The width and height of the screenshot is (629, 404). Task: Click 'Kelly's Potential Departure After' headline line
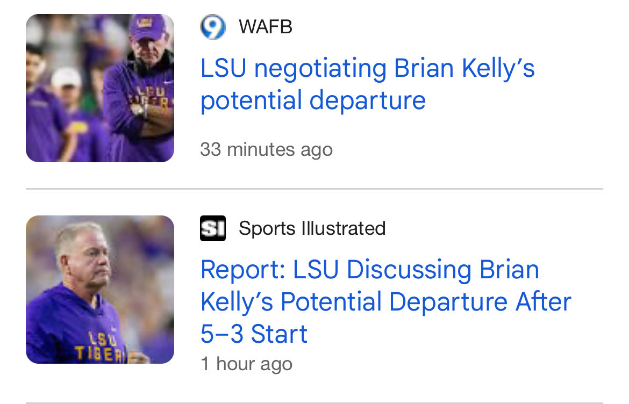point(386,302)
